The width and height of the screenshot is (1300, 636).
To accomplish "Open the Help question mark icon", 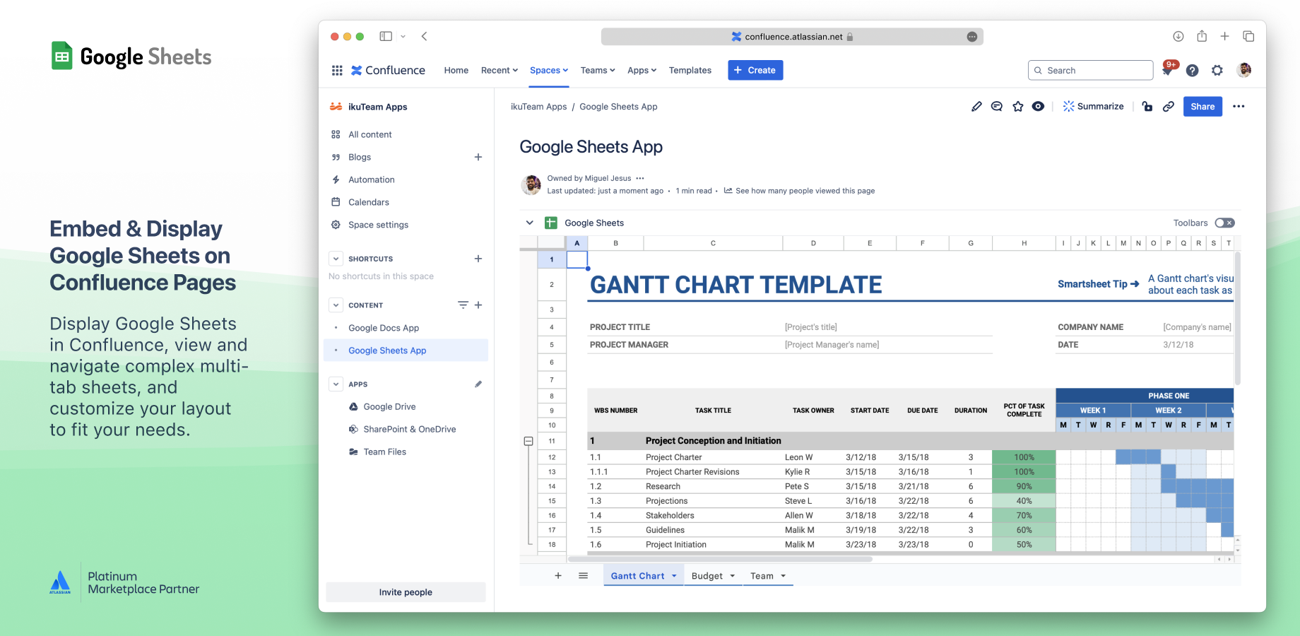I will click(x=1192, y=70).
